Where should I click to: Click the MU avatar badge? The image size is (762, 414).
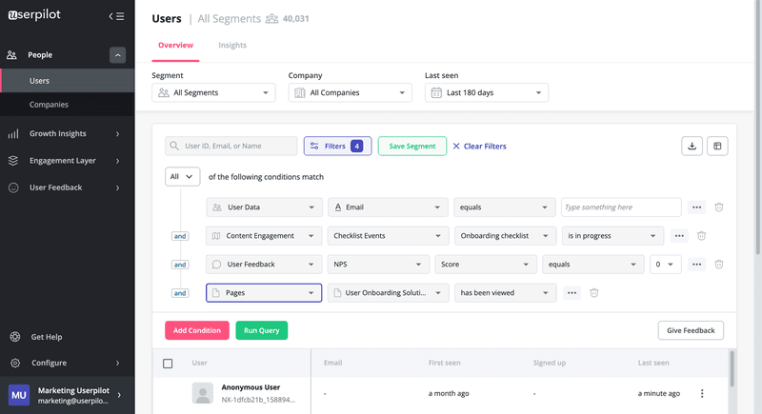(x=19, y=395)
